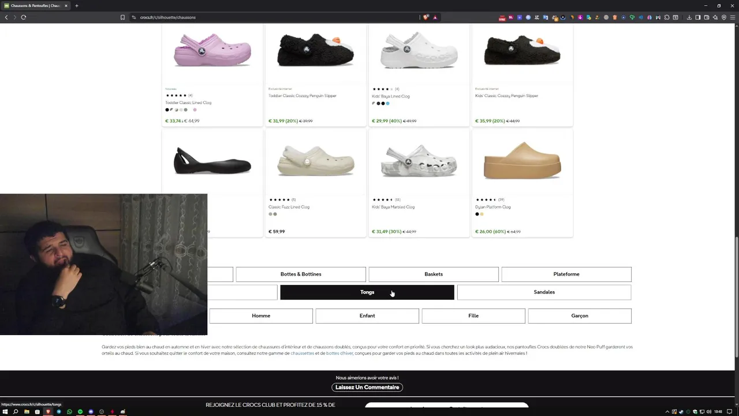Open the Classic Fuzz Lined Clog image

[316, 161]
